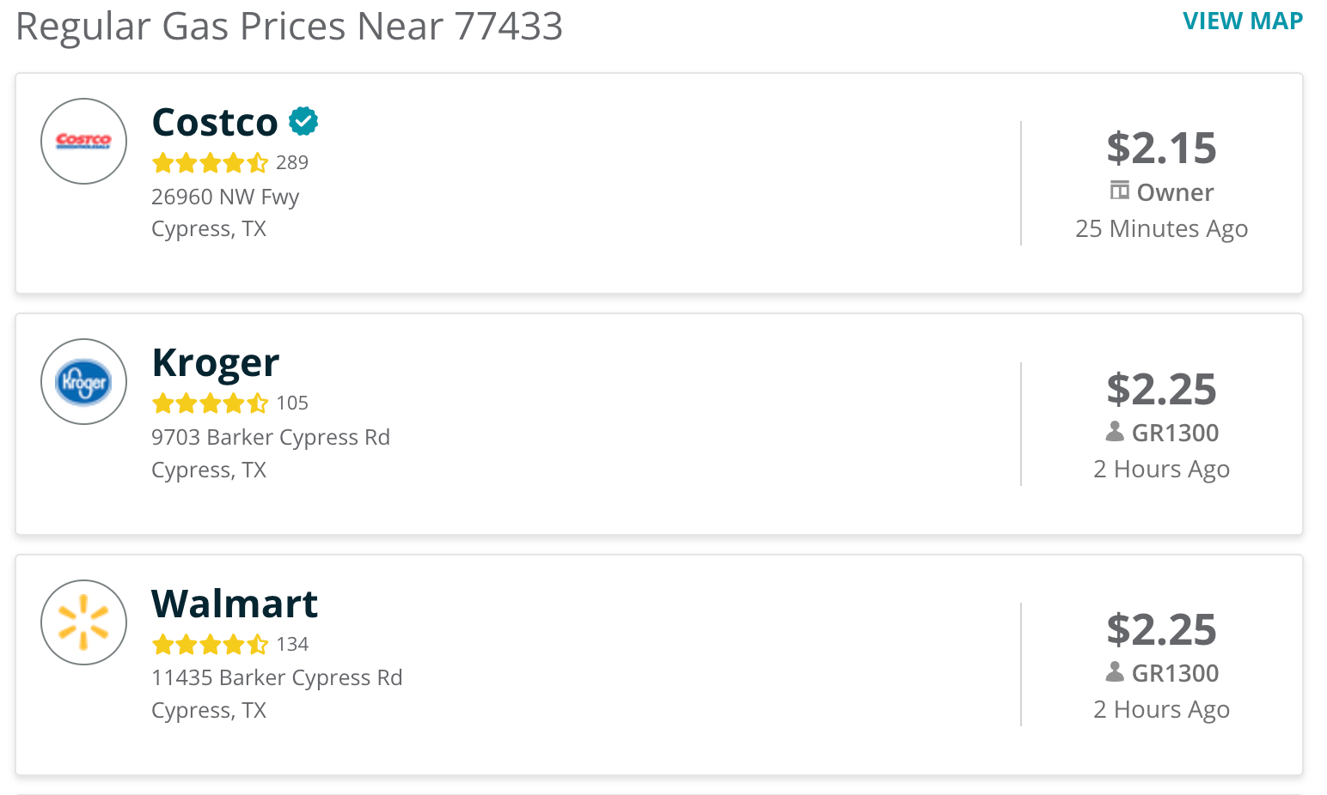Viewport: 1327px width, 795px height.
Task: Click the user icon beside Walmart's GR1300
Action: (1115, 672)
